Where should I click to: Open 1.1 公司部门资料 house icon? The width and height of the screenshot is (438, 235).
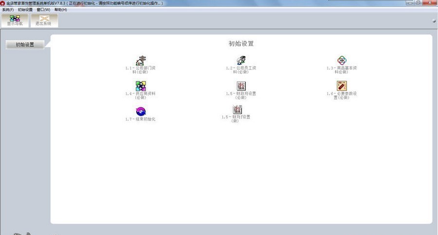pos(141,60)
